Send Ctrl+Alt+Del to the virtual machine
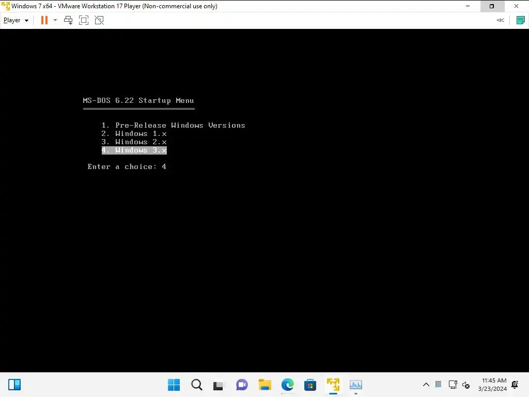 click(x=68, y=20)
